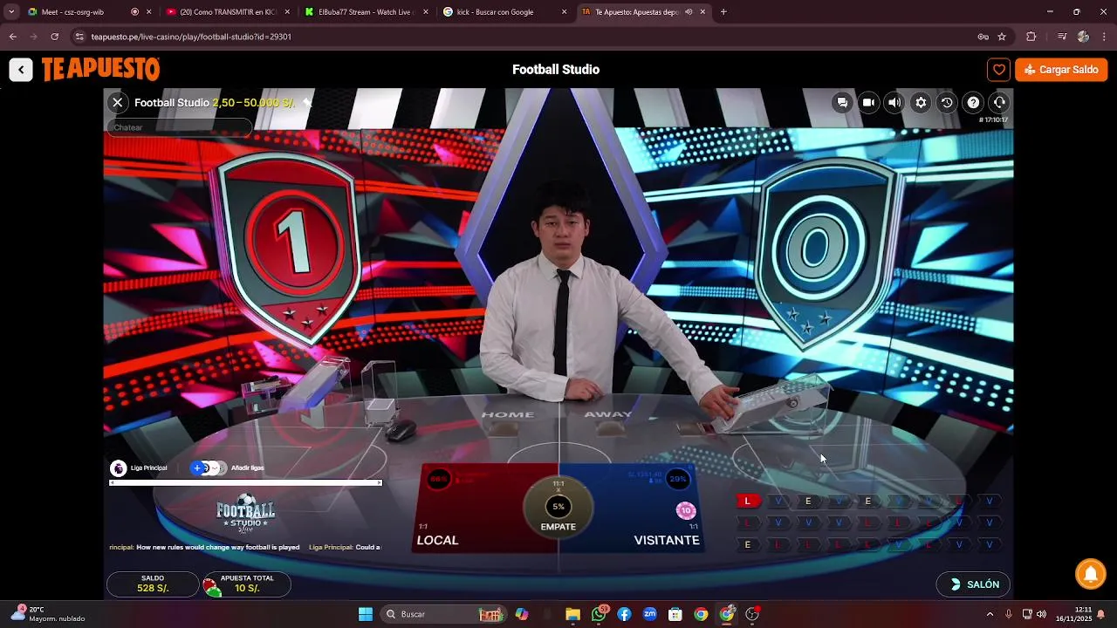Select the Liga Principal league icon
This screenshot has width=1117, height=628.
(x=119, y=468)
